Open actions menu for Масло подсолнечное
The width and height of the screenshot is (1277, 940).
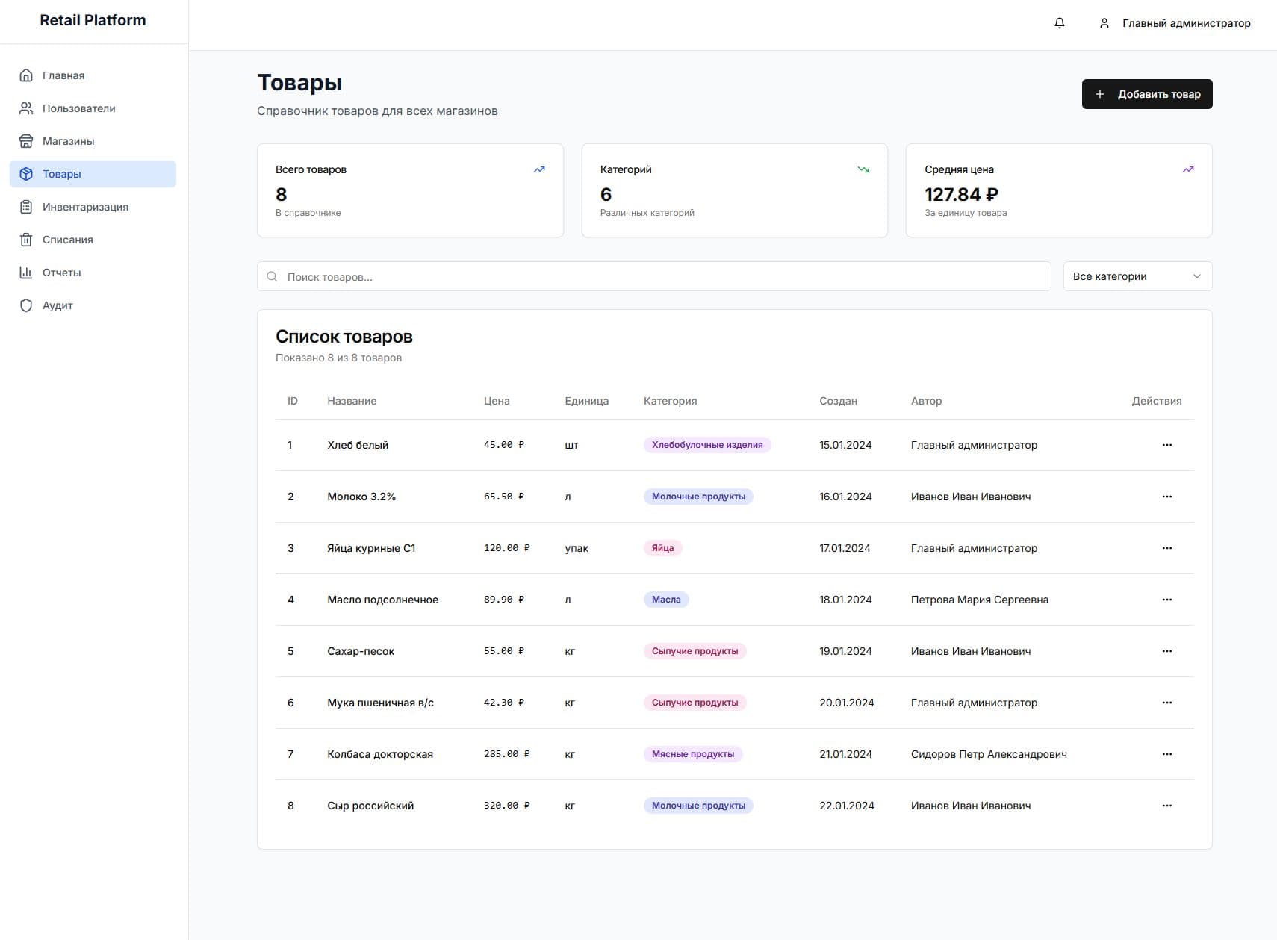tap(1166, 600)
